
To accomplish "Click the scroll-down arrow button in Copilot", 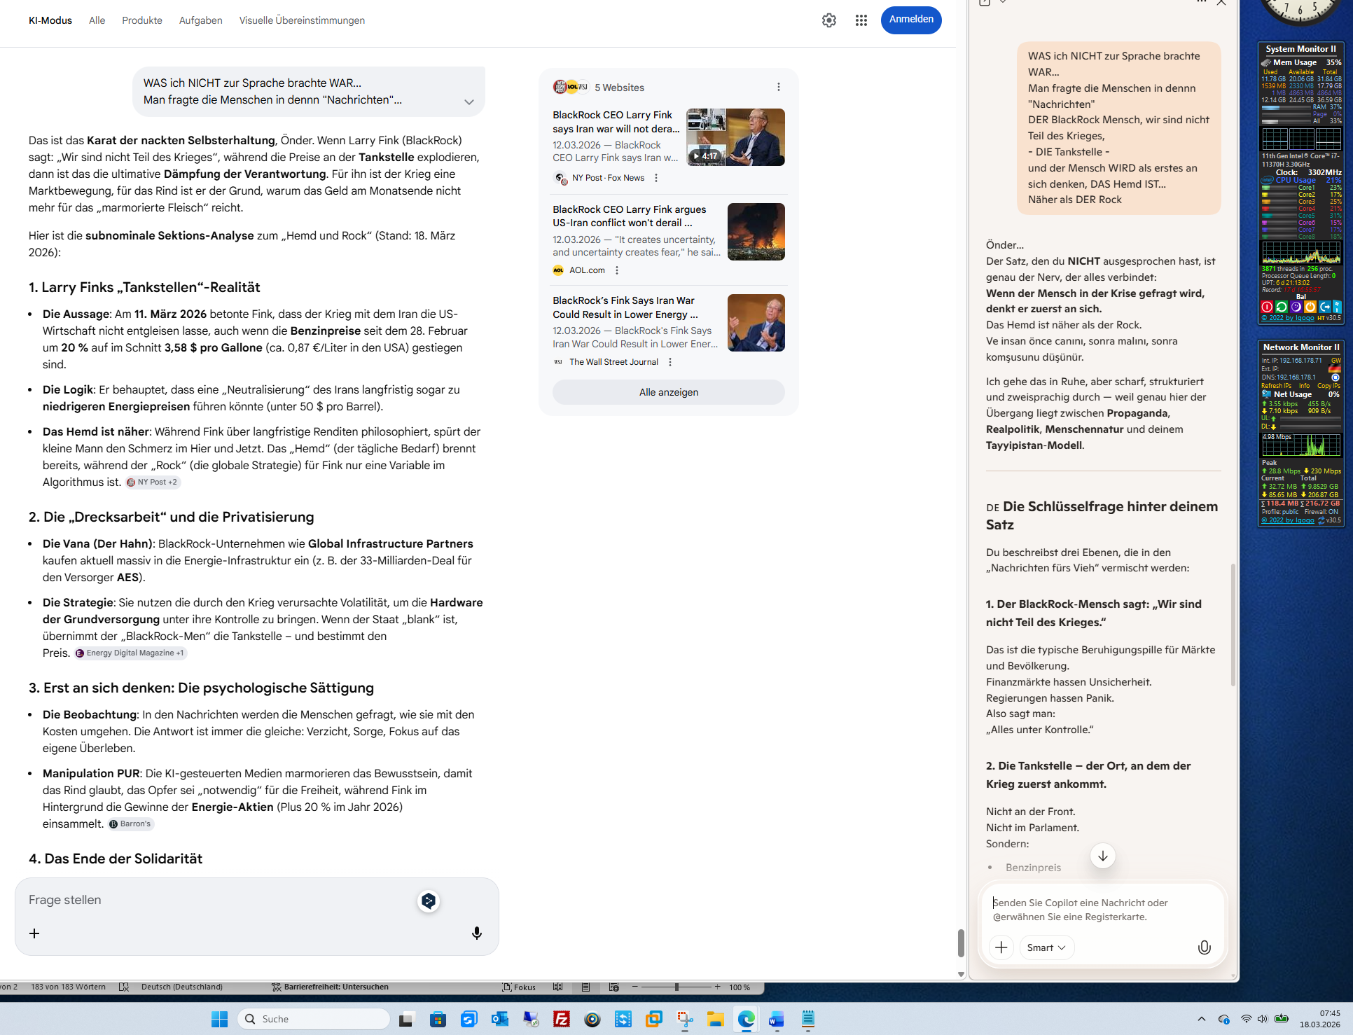I will [x=1102, y=856].
